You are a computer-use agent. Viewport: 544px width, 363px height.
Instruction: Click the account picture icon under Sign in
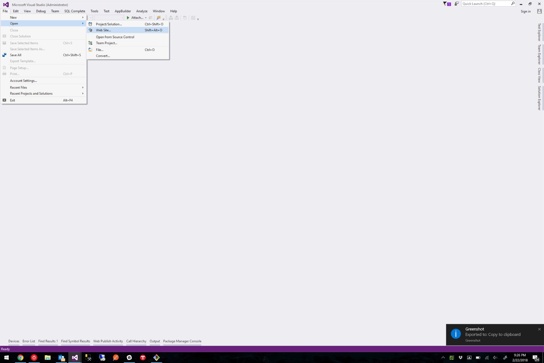(x=539, y=11)
